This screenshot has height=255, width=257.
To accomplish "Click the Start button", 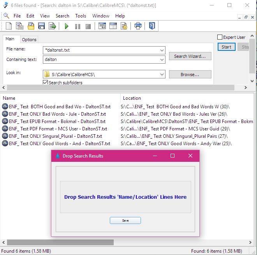I will tap(226, 47).
